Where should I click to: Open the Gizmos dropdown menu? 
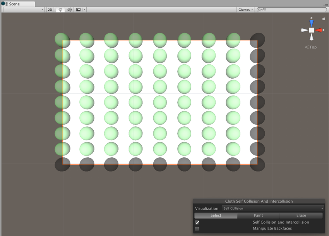tap(245, 10)
